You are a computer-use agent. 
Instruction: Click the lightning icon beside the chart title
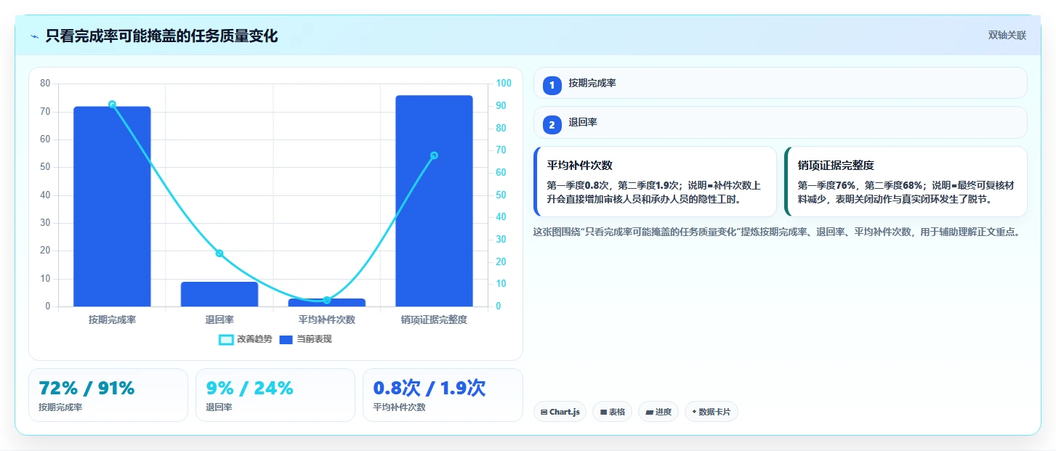tap(34, 36)
